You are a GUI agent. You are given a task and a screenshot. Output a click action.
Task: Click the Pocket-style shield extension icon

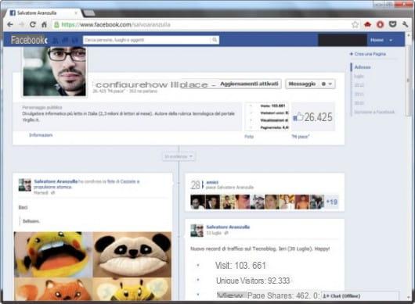click(x=392, y=24)
